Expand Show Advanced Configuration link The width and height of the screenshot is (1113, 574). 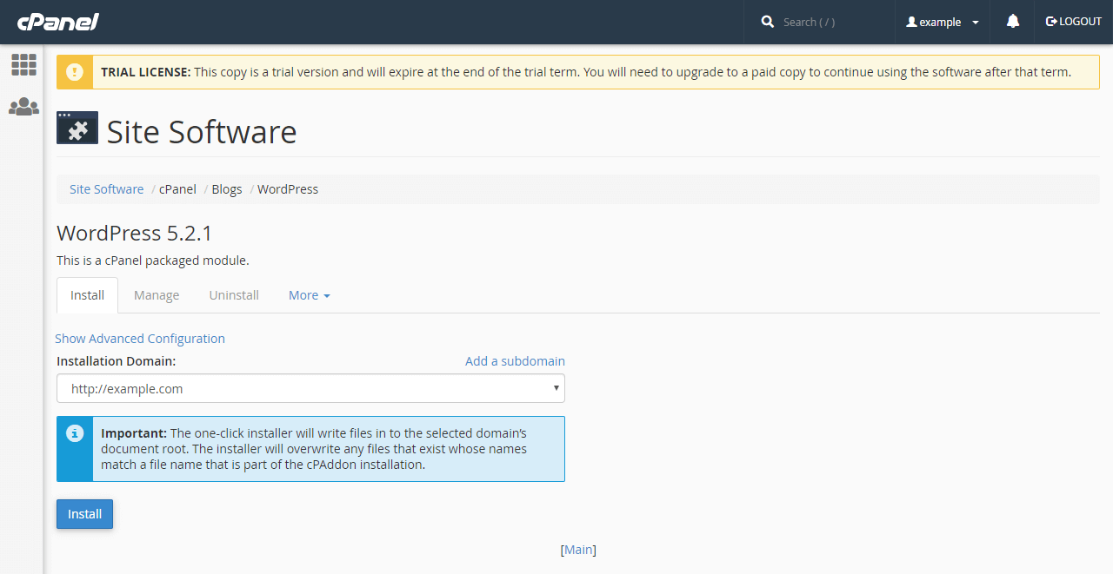pyautogui.click(x=140, y=339)
